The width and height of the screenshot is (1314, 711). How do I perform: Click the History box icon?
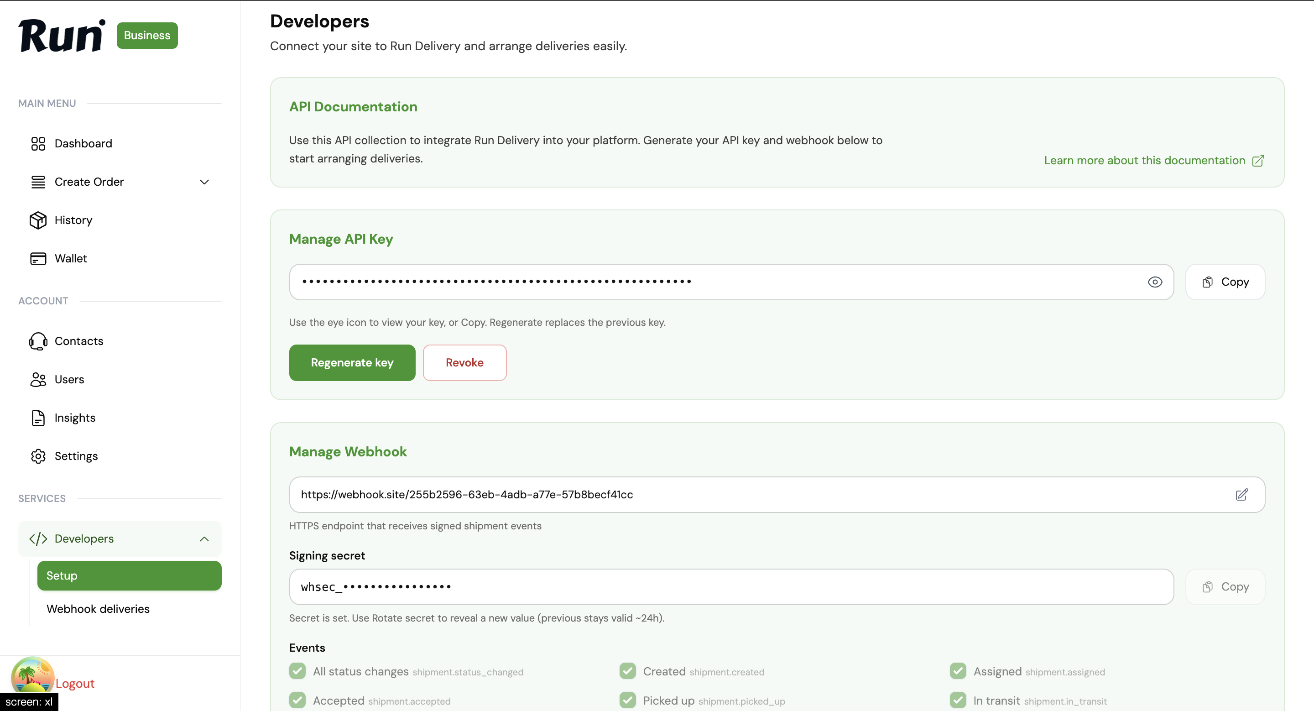38,220
